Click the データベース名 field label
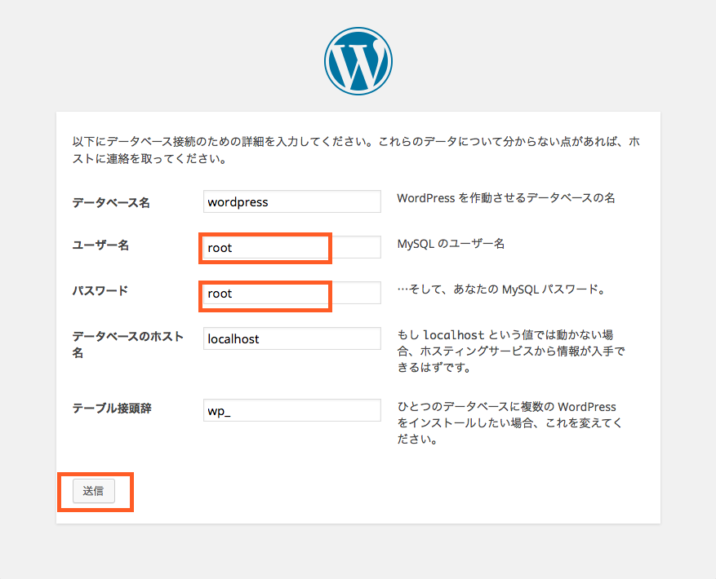Screen dimensions: 716x579 coord(111,202)
